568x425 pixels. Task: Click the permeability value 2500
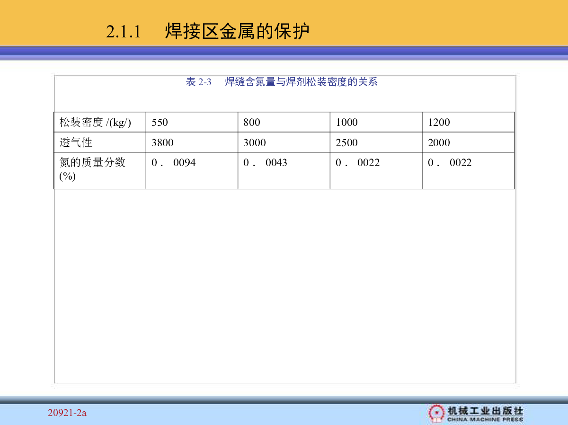point(346,142)
